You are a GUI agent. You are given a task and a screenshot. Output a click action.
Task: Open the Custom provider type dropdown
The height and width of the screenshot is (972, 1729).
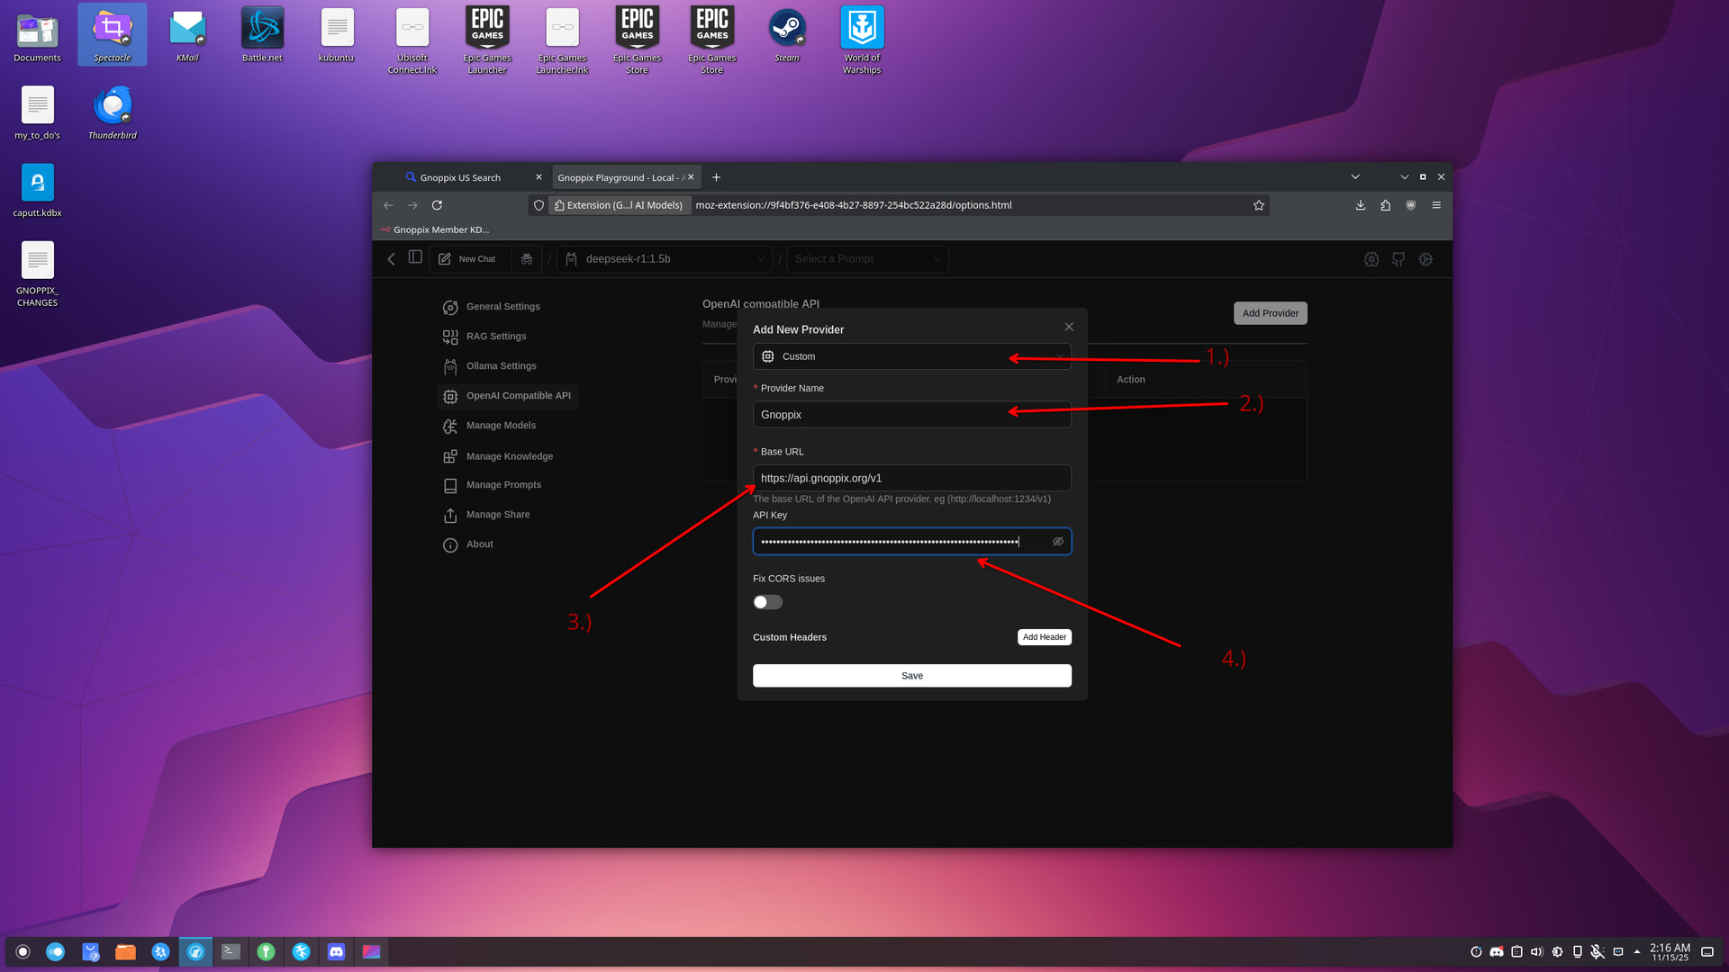click(x=911, y=356)
